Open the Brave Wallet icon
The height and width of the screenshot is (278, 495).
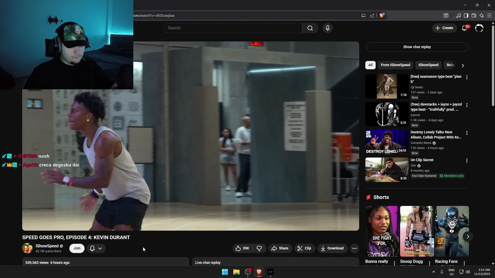click(474, 15)
